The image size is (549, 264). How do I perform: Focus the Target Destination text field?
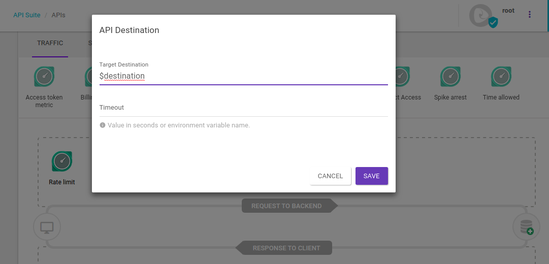pyautogui.click(x=243, y=76)
